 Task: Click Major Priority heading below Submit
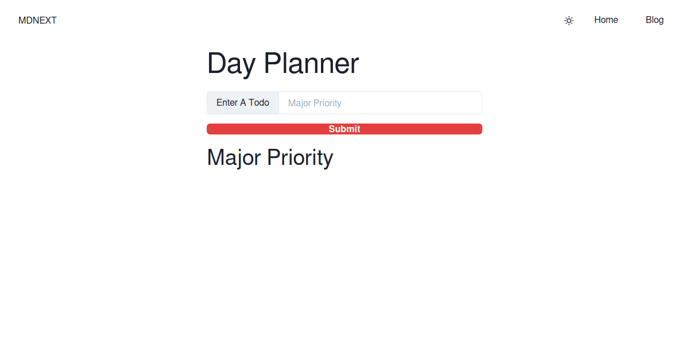270,157
